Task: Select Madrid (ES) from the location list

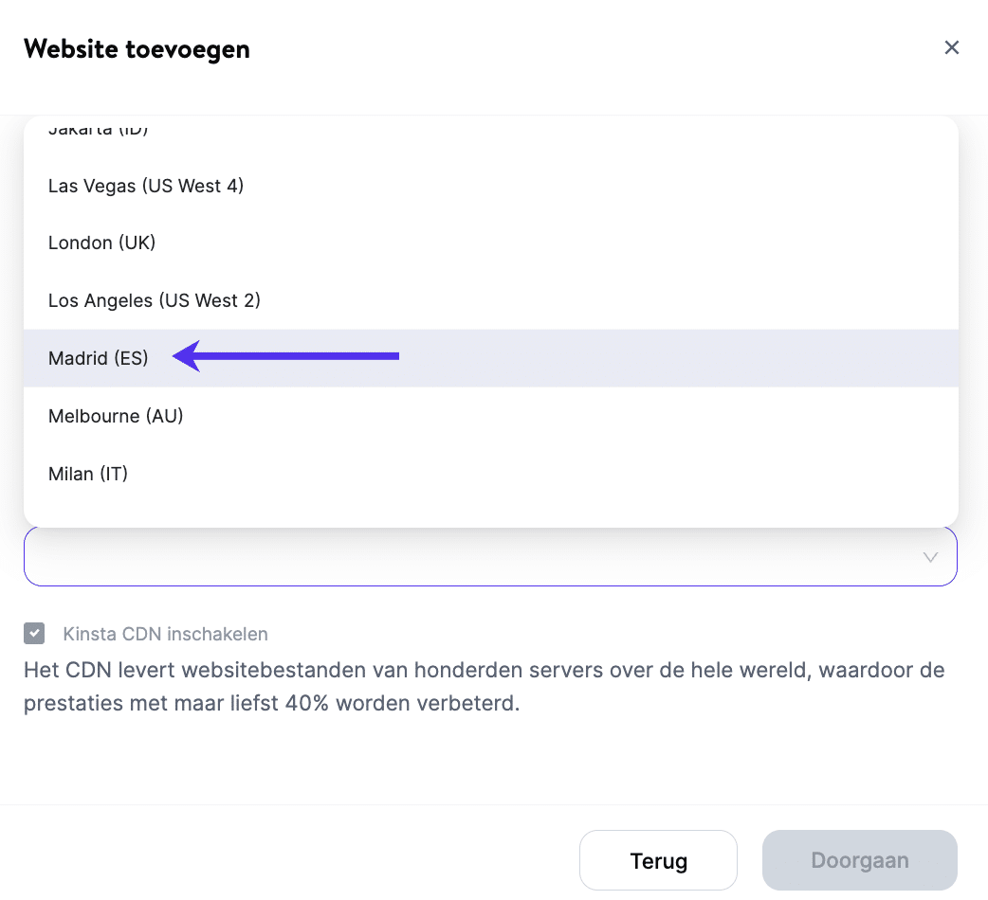Action: point(99,358)
